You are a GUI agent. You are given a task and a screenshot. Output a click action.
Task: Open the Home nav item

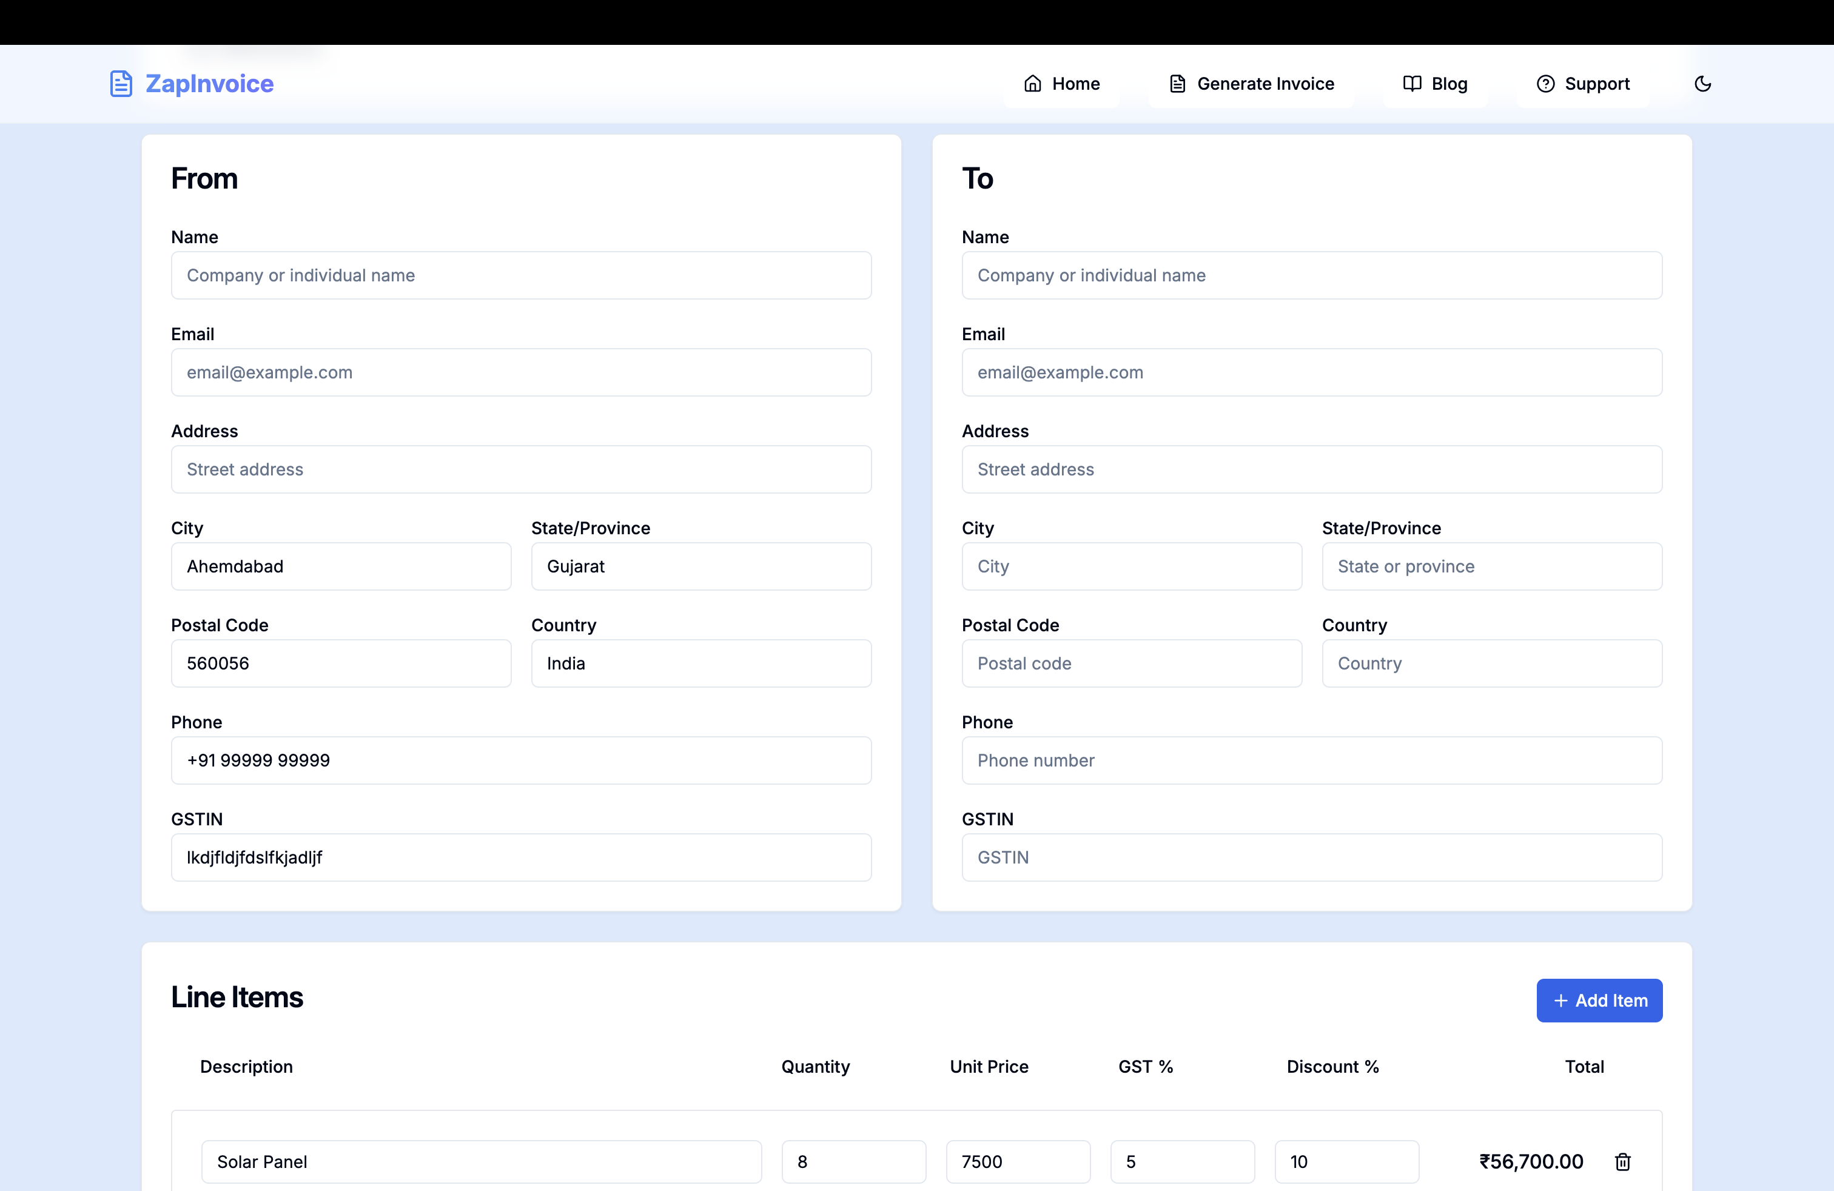(x=1061, y=83)
